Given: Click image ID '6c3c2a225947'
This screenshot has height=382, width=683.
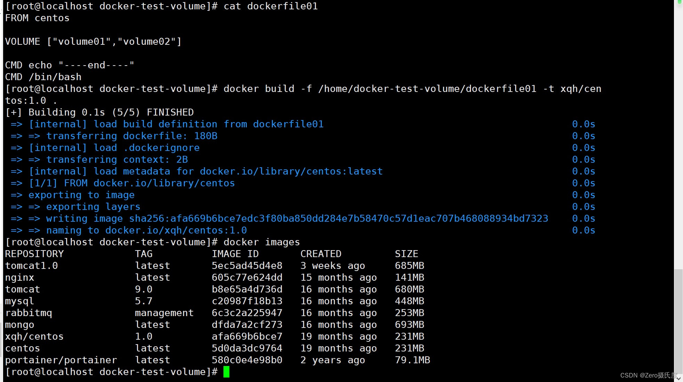Looking at the screenshot, I should coord(247,313).
